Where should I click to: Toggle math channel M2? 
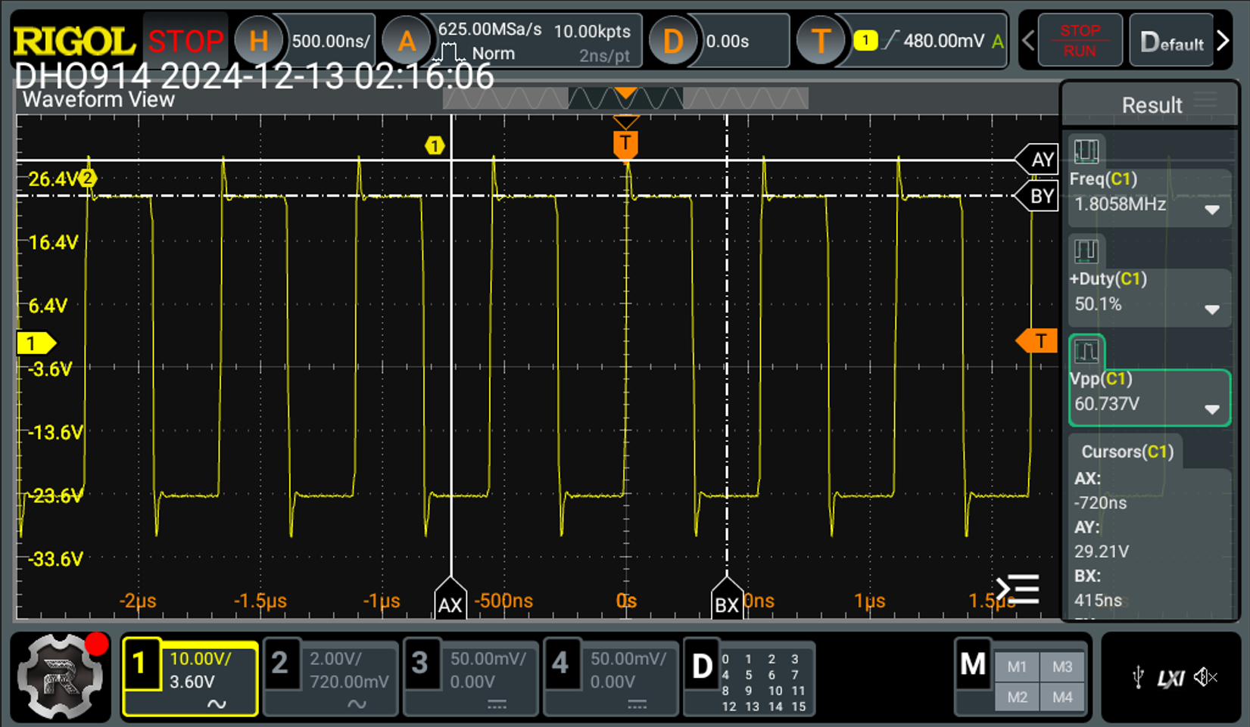(x=1017, y=697)
